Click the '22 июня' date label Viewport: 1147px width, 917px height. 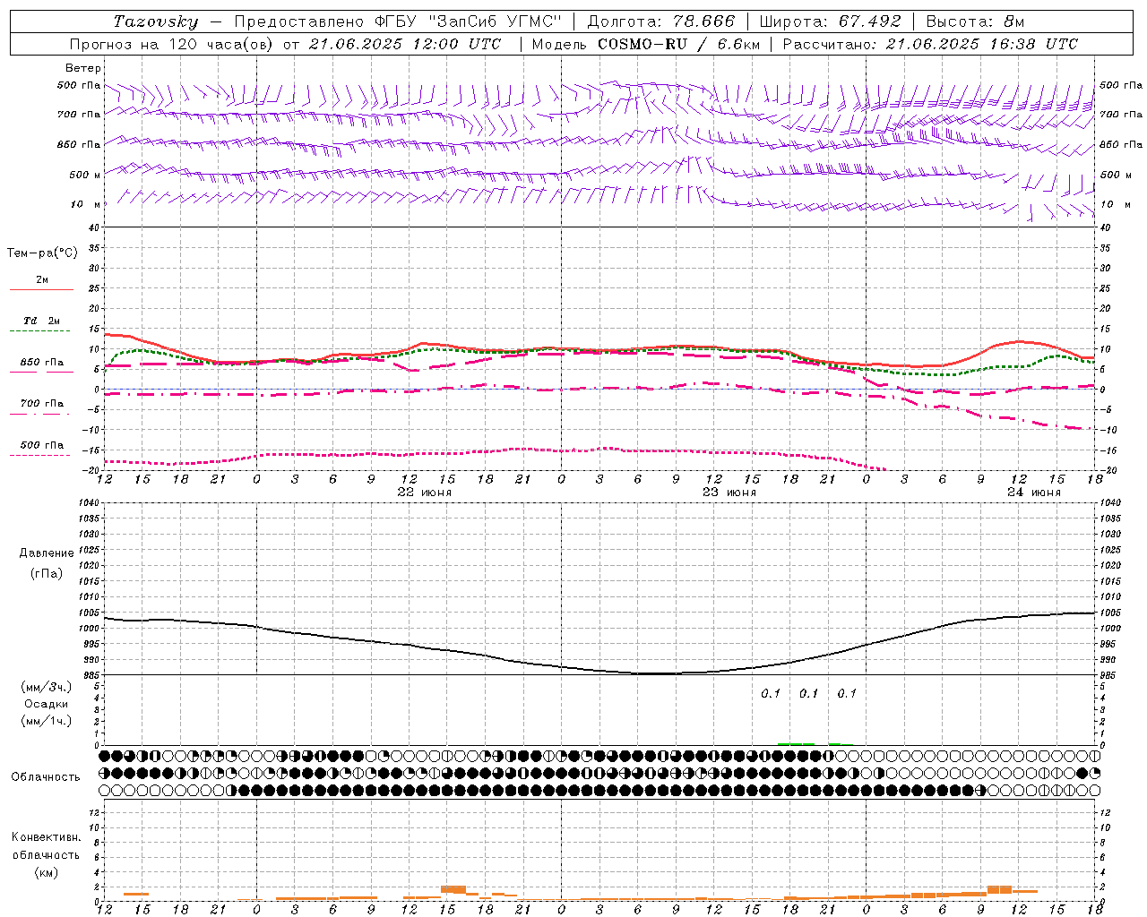(x=425, y=493)
